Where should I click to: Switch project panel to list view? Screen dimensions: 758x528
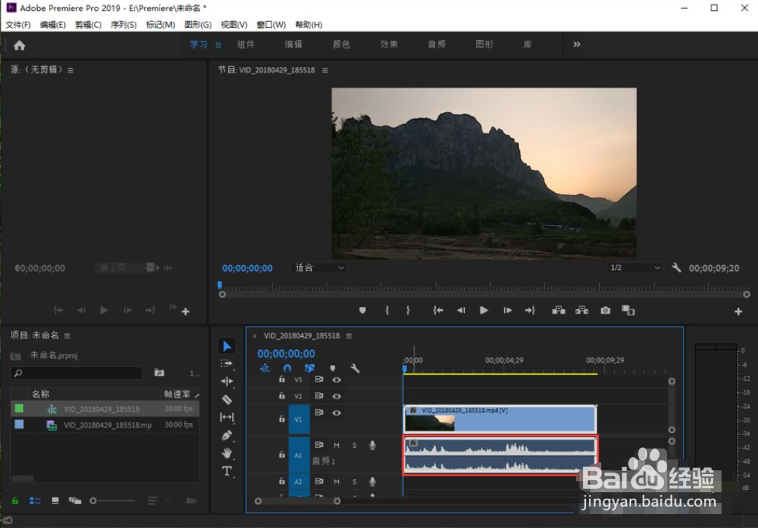coord(35,501)
